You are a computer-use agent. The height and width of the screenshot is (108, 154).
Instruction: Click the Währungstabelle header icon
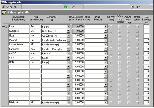point(4,12)
